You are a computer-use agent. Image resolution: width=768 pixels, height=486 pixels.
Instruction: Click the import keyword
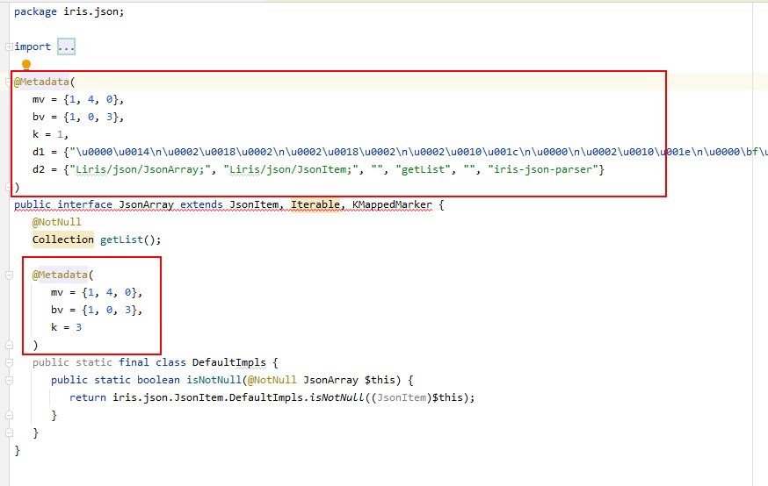coord(33,47)
